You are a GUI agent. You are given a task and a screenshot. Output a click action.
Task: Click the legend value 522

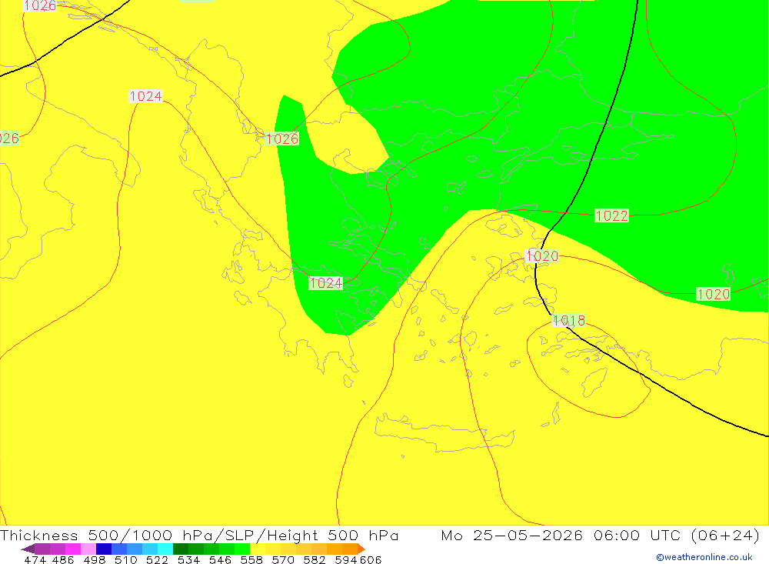[x=157, y=559]
